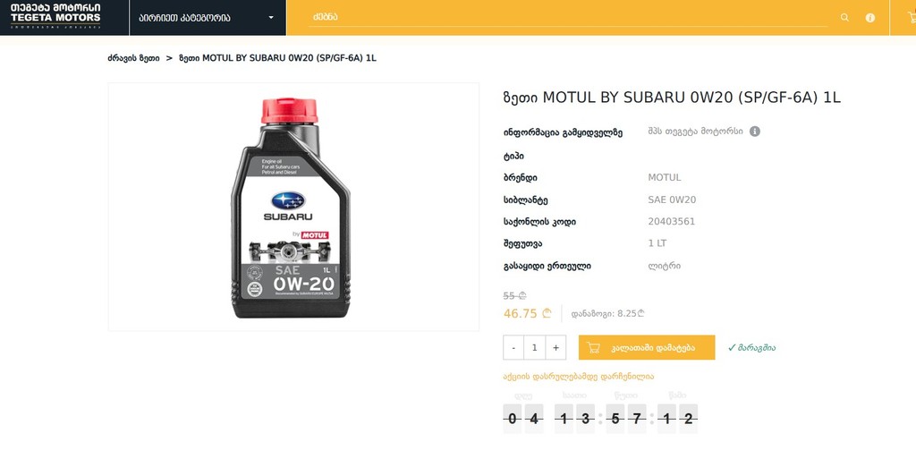Screen dimensions: 916x450
Task: Click the quantity number field
Action: tap(535, 348)
